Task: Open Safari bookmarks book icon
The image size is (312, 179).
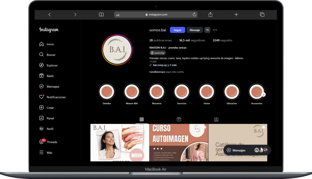Action: tap(101, 15)
